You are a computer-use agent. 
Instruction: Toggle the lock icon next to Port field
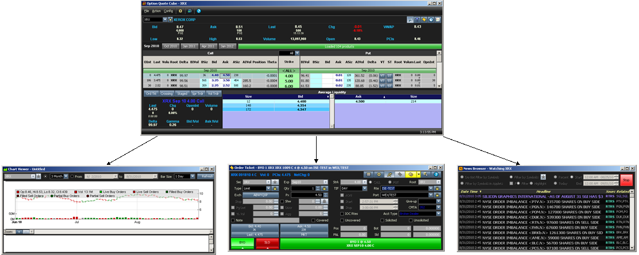pyautogui.click(x=437, y=195)
